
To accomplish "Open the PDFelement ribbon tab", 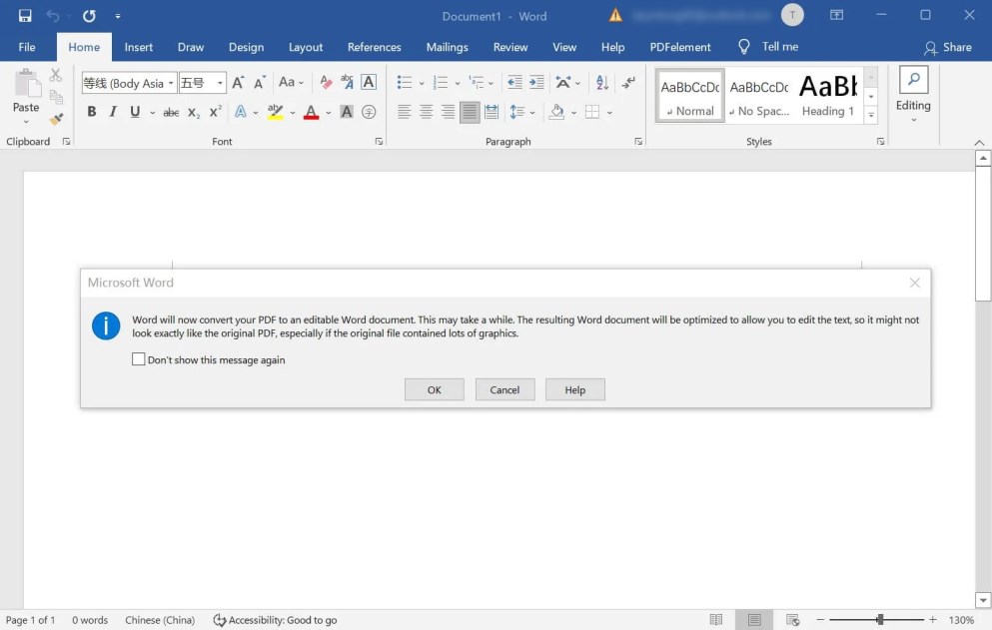I will (x=679, y=47).
